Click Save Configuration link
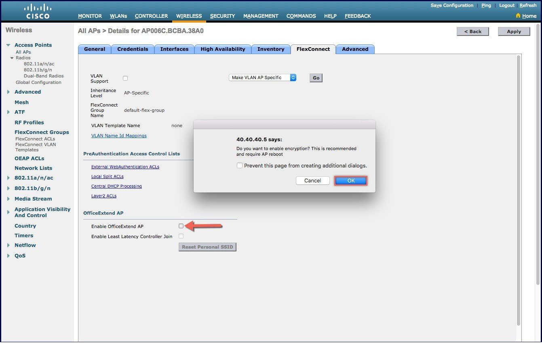 coord(452,5)
